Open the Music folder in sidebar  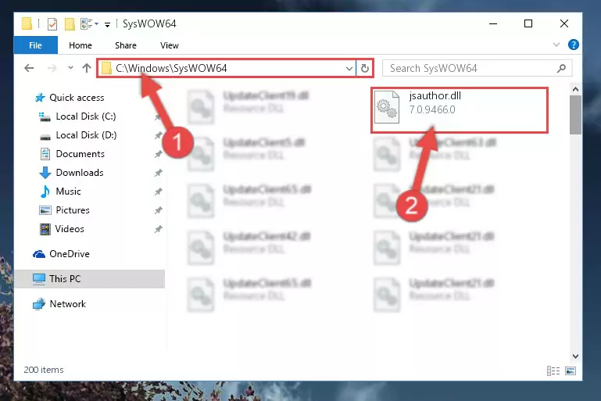tap(68, 192)
